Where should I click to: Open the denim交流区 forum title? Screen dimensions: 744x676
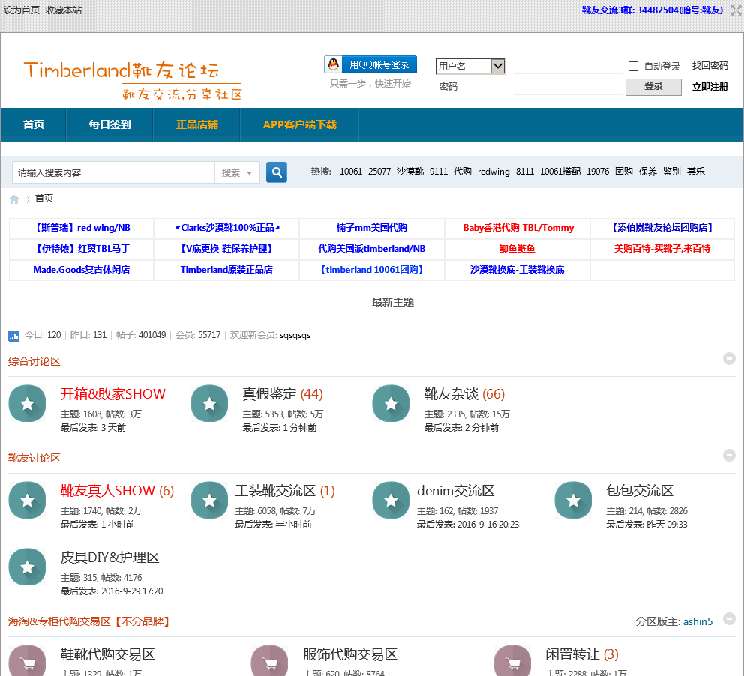pos(455,491)
